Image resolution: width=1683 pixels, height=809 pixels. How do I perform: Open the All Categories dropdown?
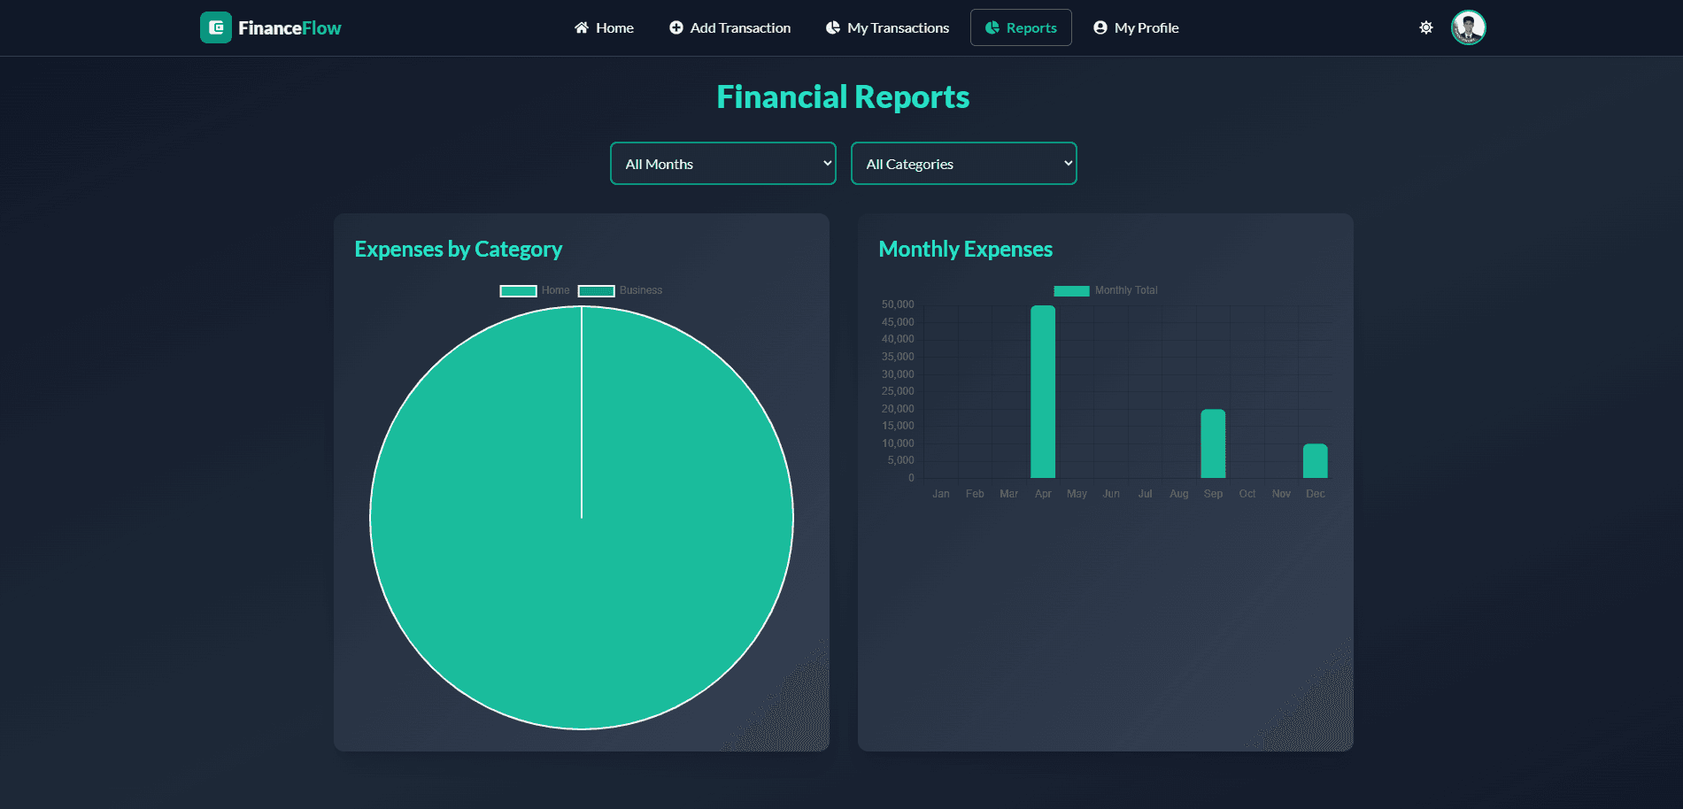[964, 164]
